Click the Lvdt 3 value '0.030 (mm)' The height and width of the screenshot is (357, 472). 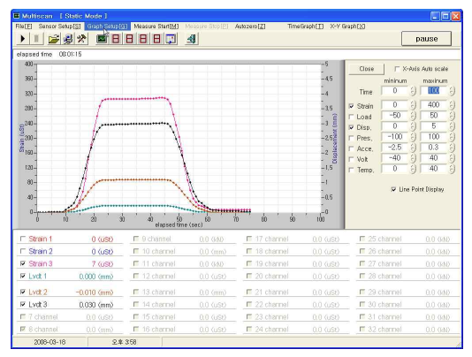coord(96,305)
